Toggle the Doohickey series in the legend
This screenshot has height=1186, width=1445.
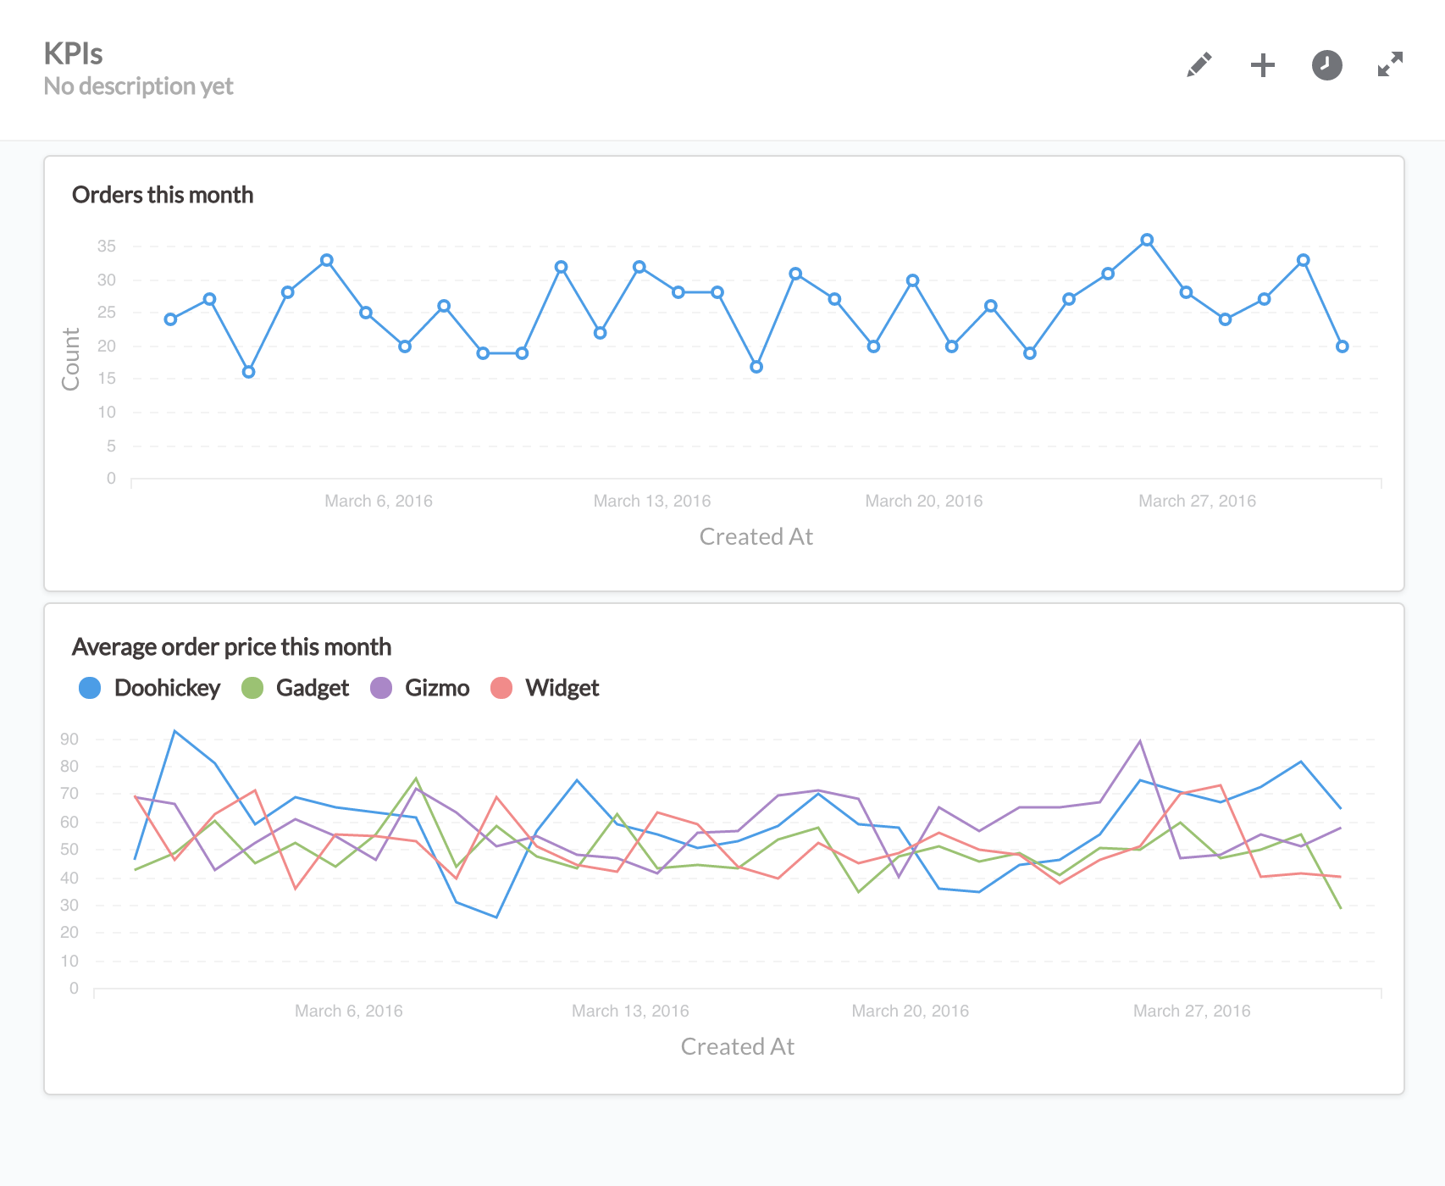(166, 688)
